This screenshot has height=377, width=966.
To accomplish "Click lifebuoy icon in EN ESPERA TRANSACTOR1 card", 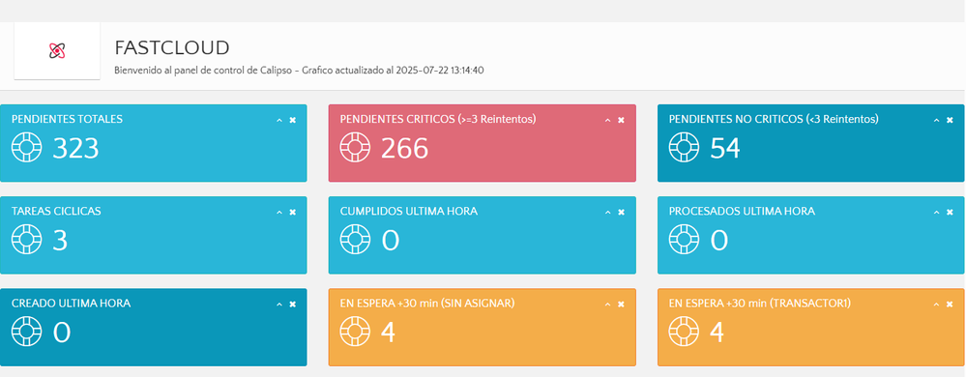I will coord(684,332).
